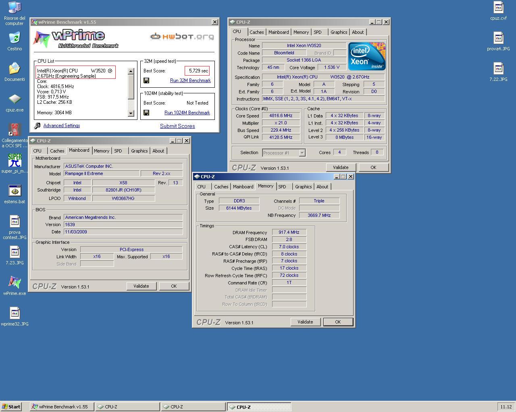Image resolution: width=516 pixels, height=412 pixels.
Task: Open the Cestino recycle bin icon
Action: [x=15, y=41]
